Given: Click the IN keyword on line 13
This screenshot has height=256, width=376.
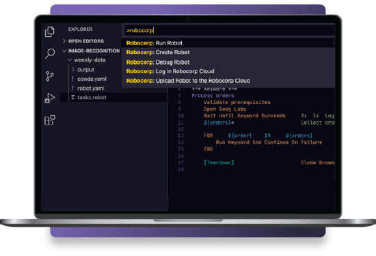Looking at the screenshot, I should (267, 136).
